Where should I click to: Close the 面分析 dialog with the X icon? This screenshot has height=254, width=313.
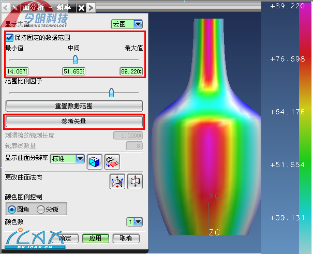coord(81,7)
